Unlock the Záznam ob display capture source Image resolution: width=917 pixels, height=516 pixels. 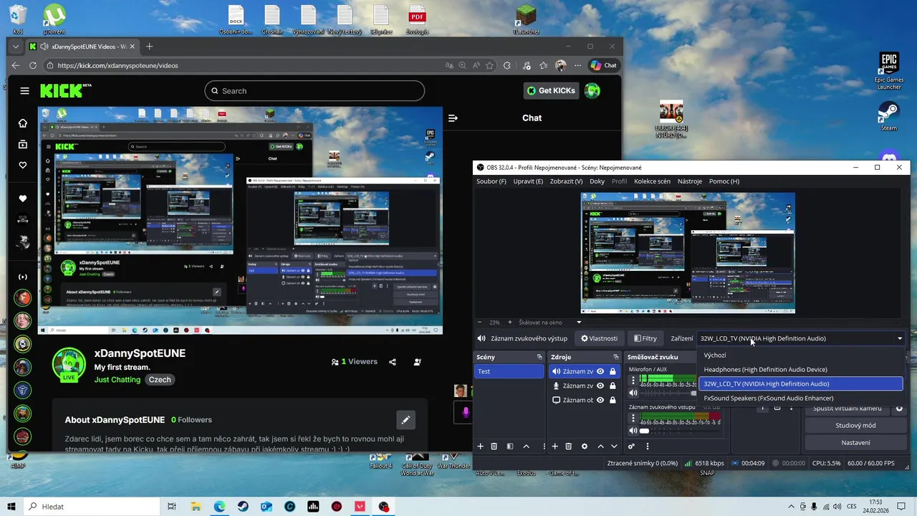click(613, 400)
